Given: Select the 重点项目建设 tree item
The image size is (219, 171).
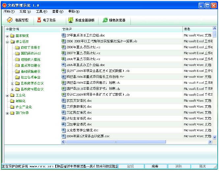Looking at the screenshot, I should pos(30,66).
